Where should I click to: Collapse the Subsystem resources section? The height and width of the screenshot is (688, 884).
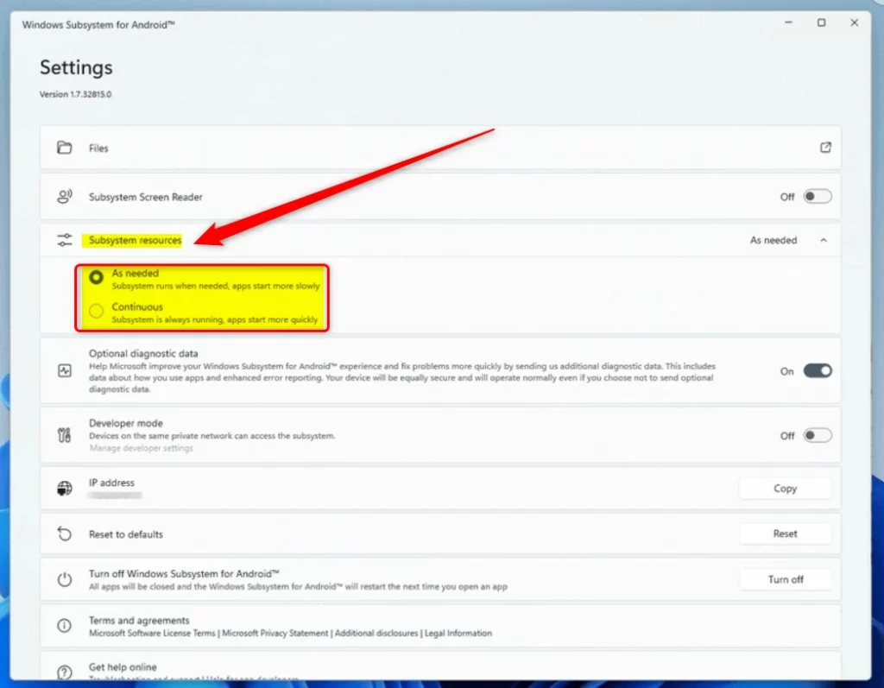[x=824, y=240]
